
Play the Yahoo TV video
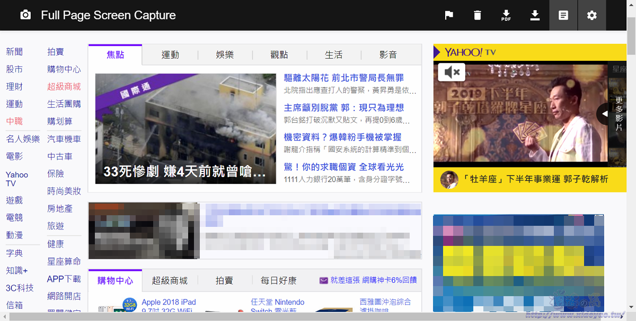[x=520, y=113]
